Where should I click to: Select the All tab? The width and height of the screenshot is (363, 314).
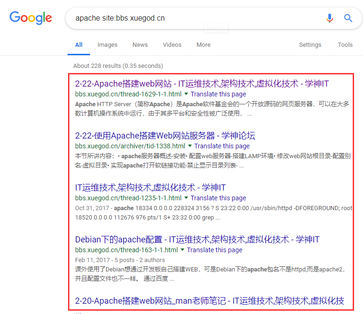pos(79,45)
